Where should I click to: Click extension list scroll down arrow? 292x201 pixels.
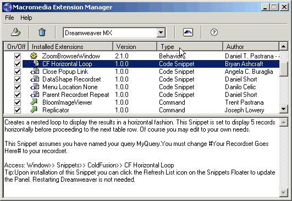pos(284,109)
